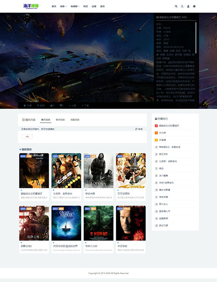217x282 pixels.
Task: Toggle dark mode moon icon
Action: coord(182,6)
